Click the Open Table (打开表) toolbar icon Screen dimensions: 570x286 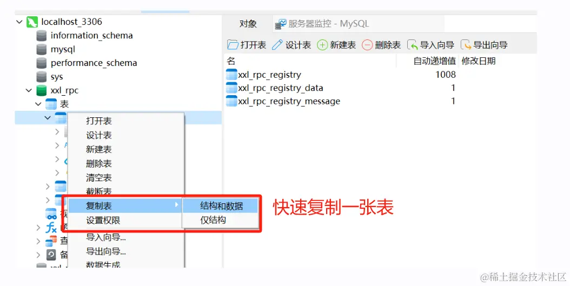[x=233, y=45]
